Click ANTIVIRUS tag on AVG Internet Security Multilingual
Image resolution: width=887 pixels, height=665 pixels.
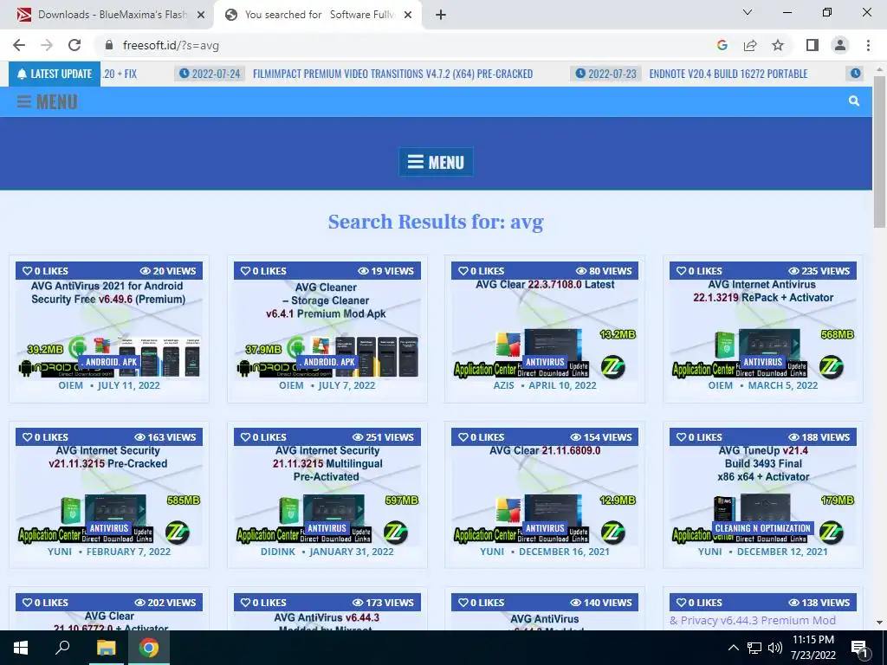click(327, 528)
